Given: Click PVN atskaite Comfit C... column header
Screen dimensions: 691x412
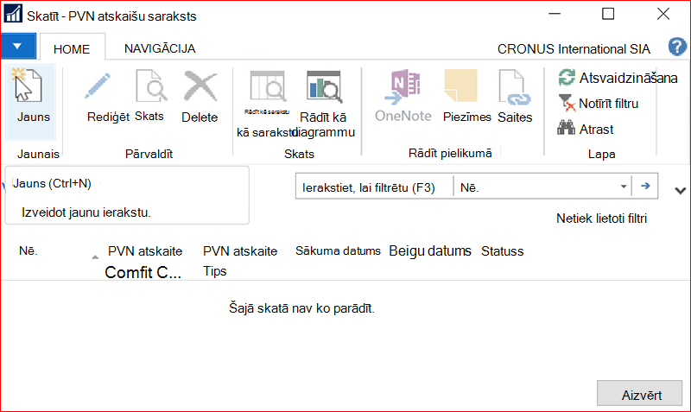Looking at the screenshot, I should pos(144,262).
